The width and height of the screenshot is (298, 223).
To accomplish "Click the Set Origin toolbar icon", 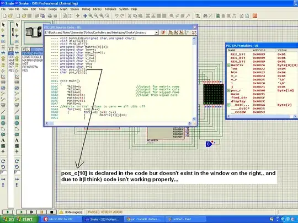I will click(78, 16).
